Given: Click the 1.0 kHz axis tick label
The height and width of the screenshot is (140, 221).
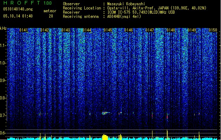Looking at the screenshot, I should pyautogui.click(x=3, y=63).
